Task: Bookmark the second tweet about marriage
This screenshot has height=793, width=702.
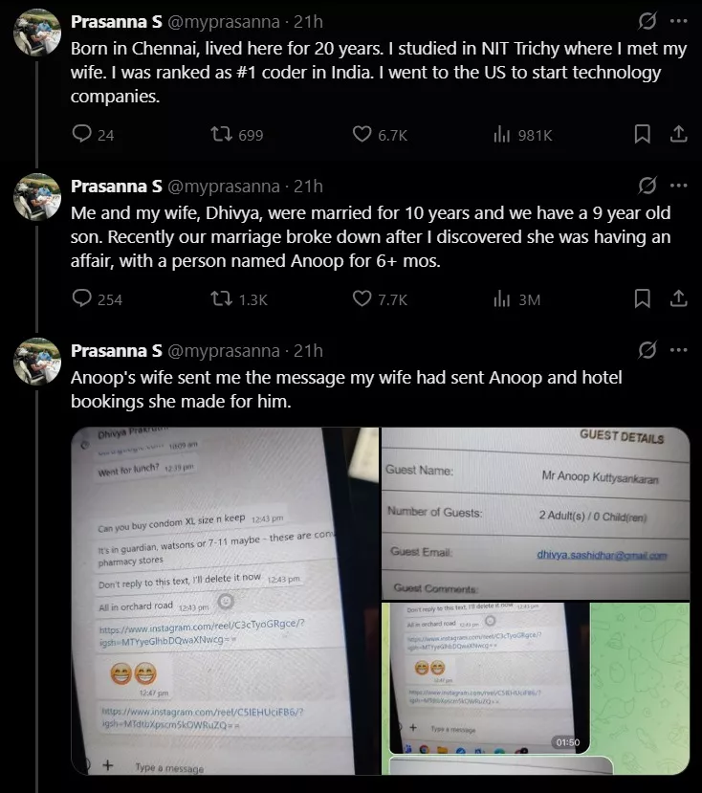Action: [x=642, y=298]
